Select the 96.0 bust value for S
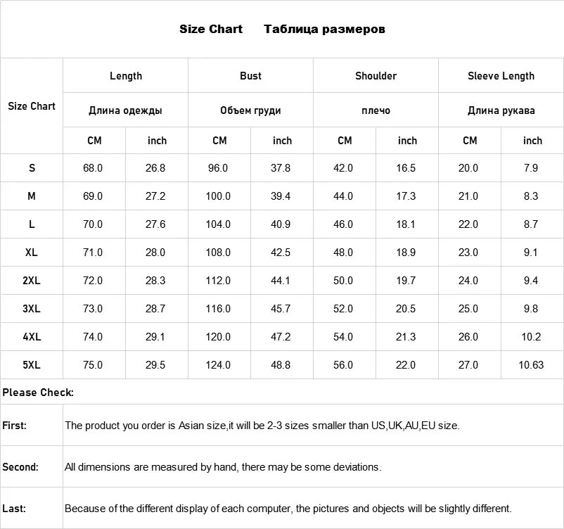The width and height of the screenshot is (564, 529). (218, 168)
